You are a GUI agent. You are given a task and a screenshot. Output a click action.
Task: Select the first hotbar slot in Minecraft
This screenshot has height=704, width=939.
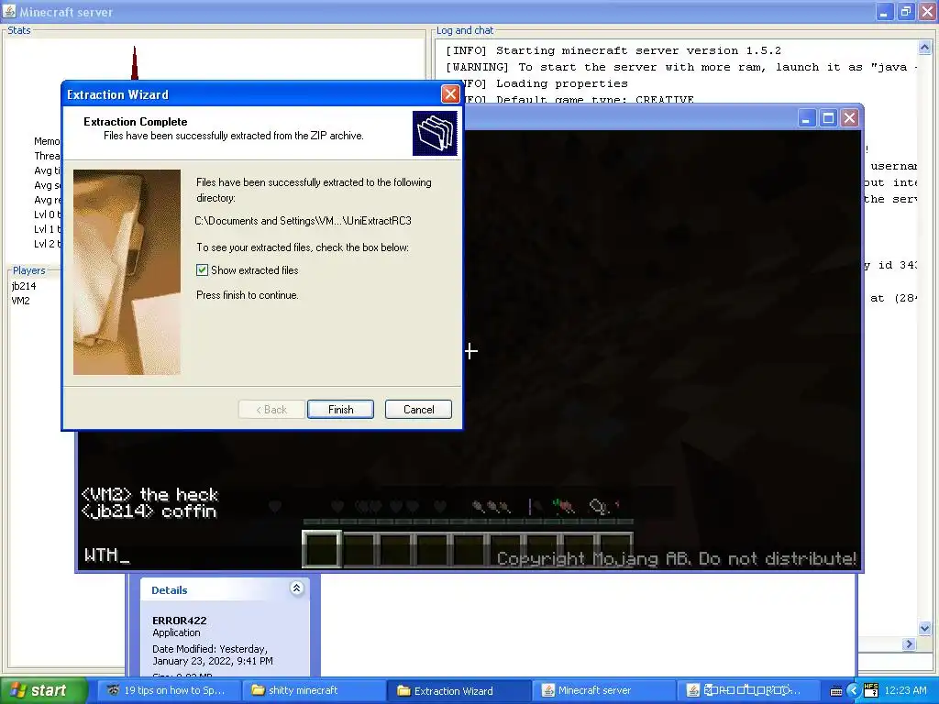322,549
